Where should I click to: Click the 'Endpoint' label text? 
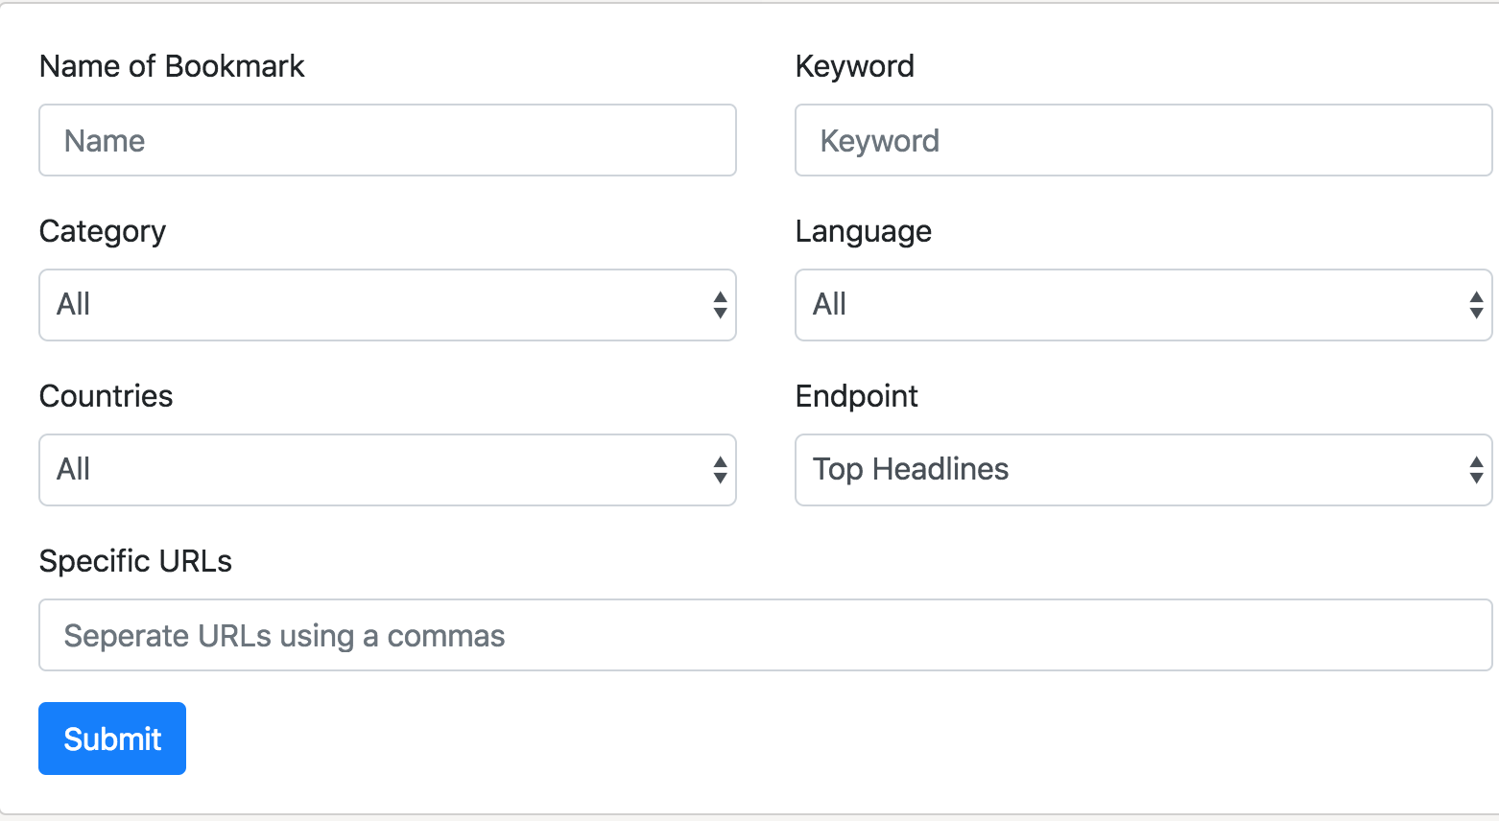pyautogui.click(x=856, y=396)
